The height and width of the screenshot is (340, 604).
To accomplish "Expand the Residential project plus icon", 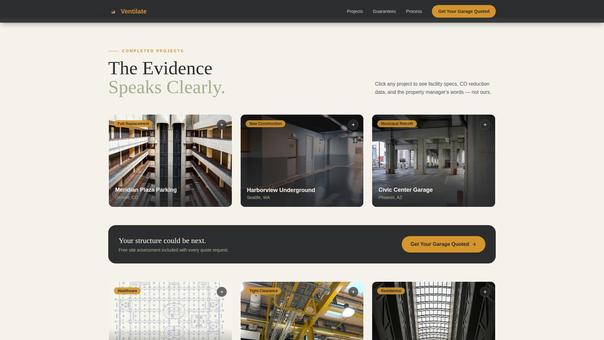I will 485,292.
